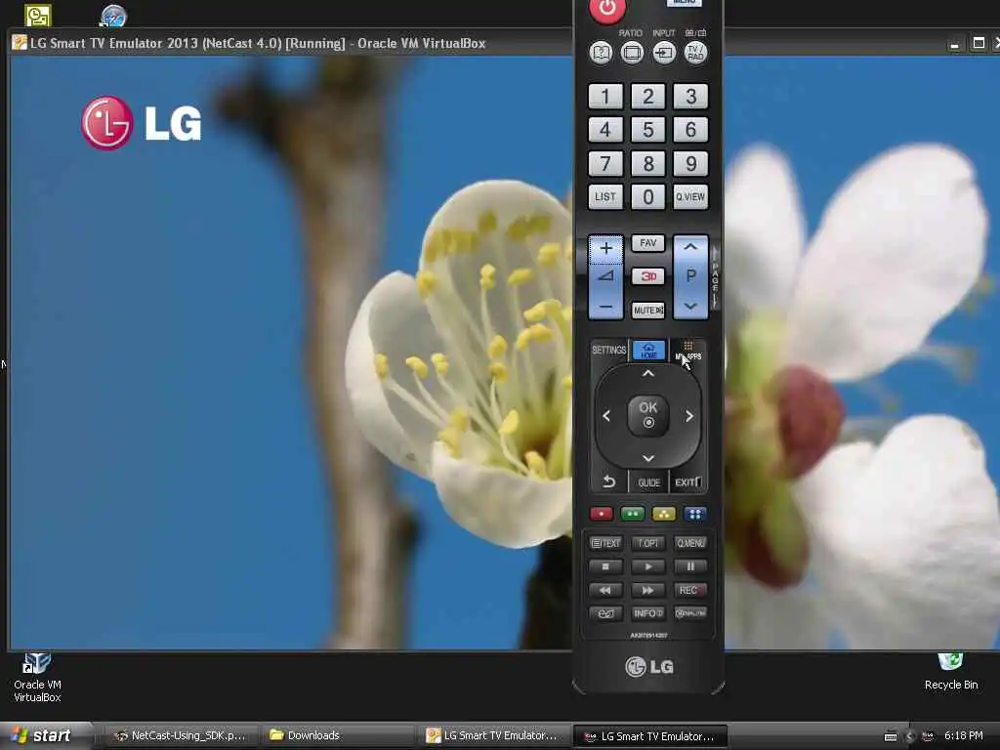Click number 3 on the remote keypad

(690, 97)
